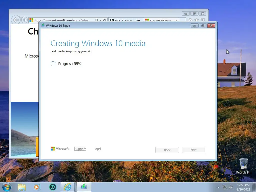Click the search icon in IE address bar
256x192 pixels.
[x=97, y=20]
